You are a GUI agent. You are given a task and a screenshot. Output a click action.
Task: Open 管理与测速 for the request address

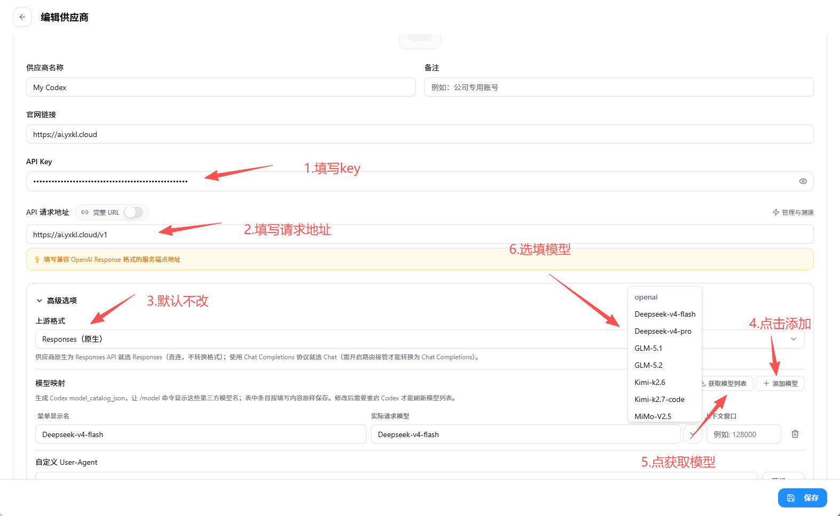tap(793, 212)
